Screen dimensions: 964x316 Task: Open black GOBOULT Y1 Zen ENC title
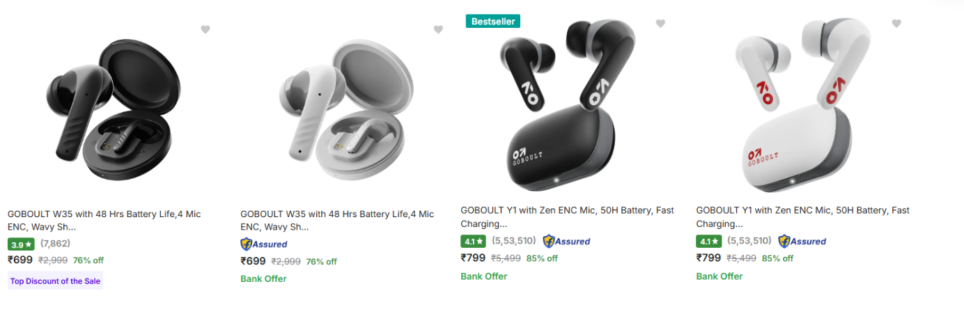coord(567,216)
